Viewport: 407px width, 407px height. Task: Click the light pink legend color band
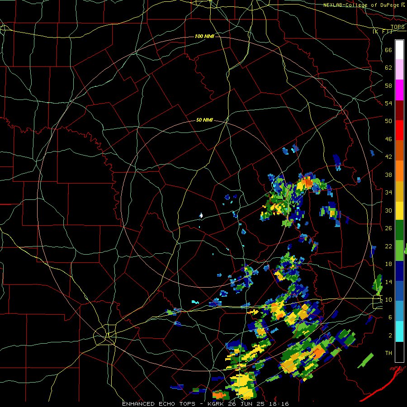pos(399,69)
